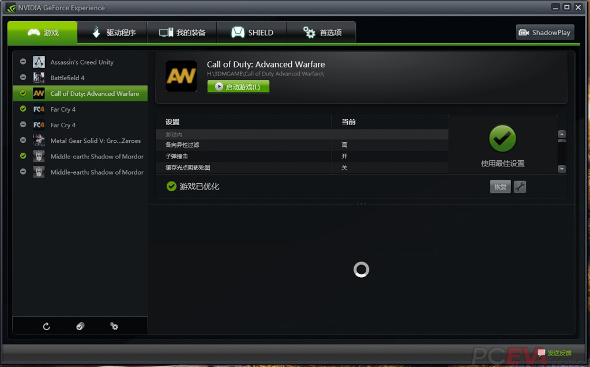Image resolution: width=590 pixels, height=367 pixels.
Task: Click the Metal Gear Solid V game icon
Action: (39, 141)
